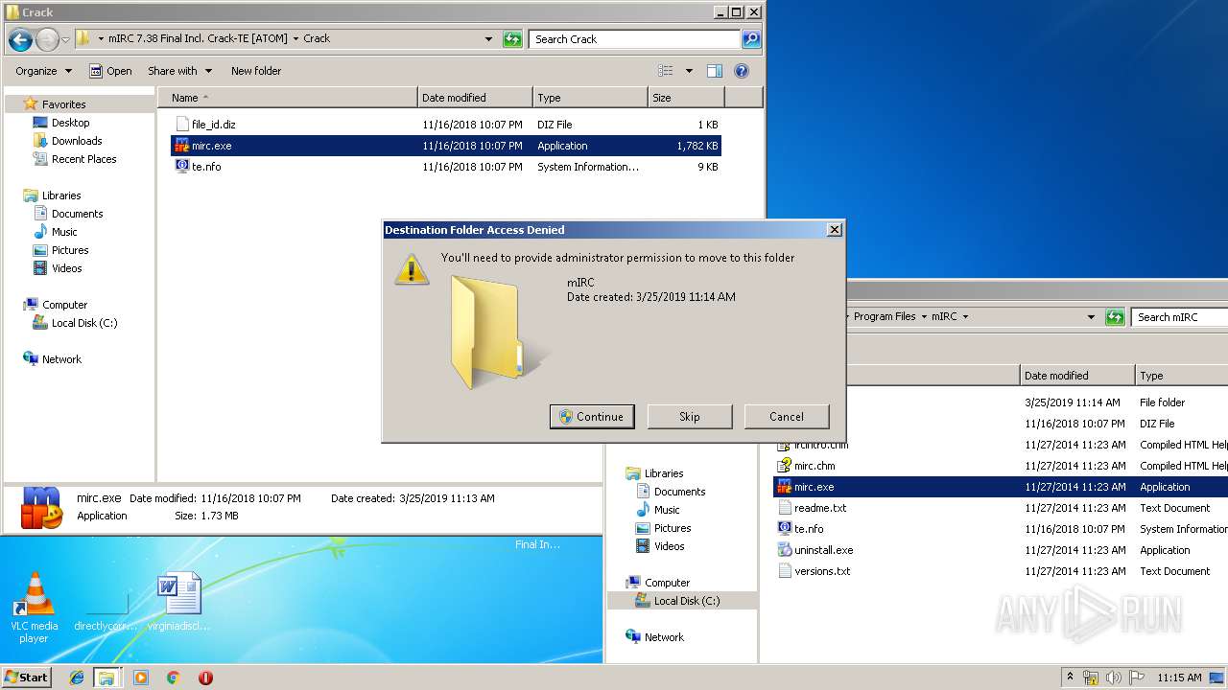Select virginiadiscl Word document on desktop

click(x=178, y=601)
